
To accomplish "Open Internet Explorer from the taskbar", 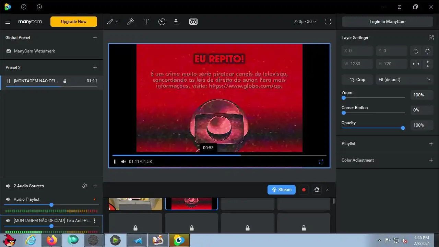I will (31, 240).
